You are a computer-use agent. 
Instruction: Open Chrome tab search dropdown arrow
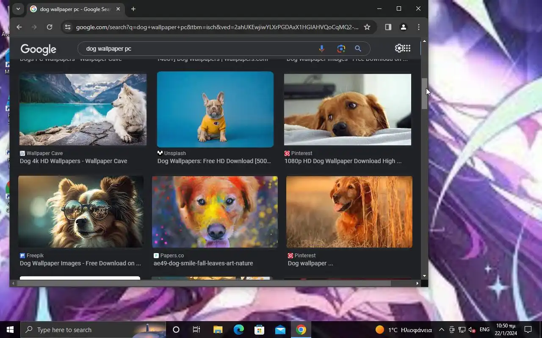pos(18,9)
